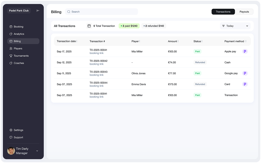Open booking link for TX-2025-00042
This screenshot has width=261, height=163.
pyautogui.click(x=96, y=64)
